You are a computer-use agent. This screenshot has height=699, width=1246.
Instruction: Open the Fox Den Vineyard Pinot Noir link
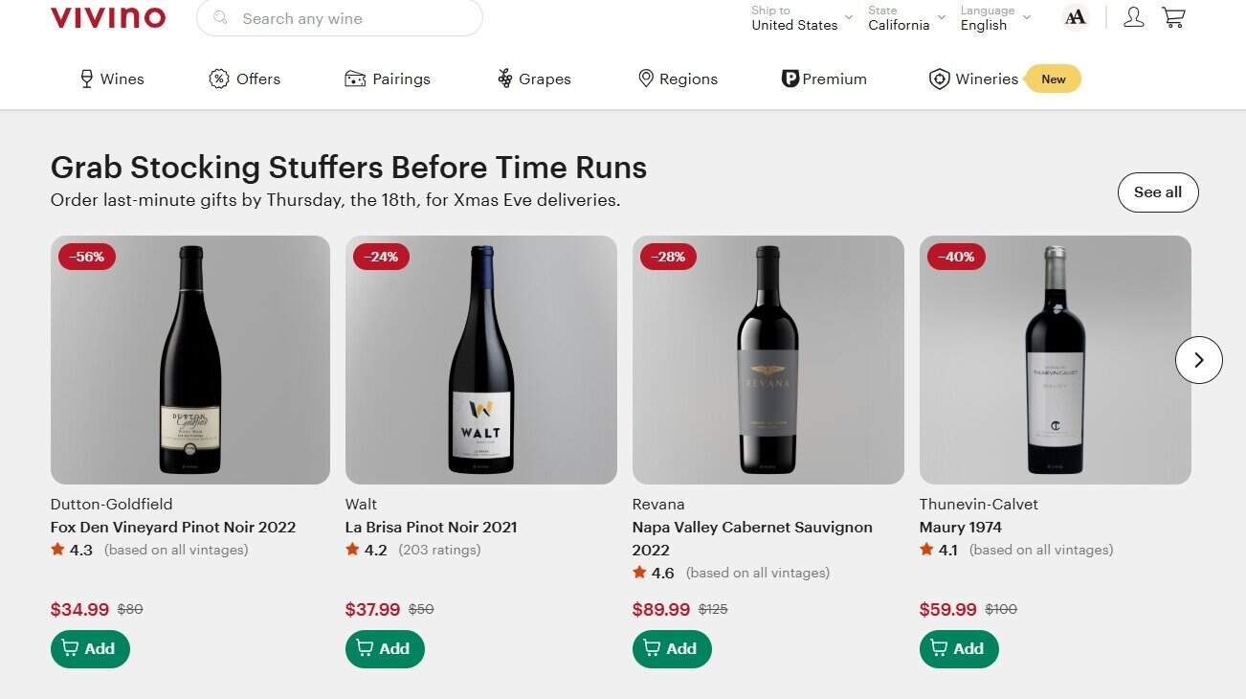[x=173, y=527]
